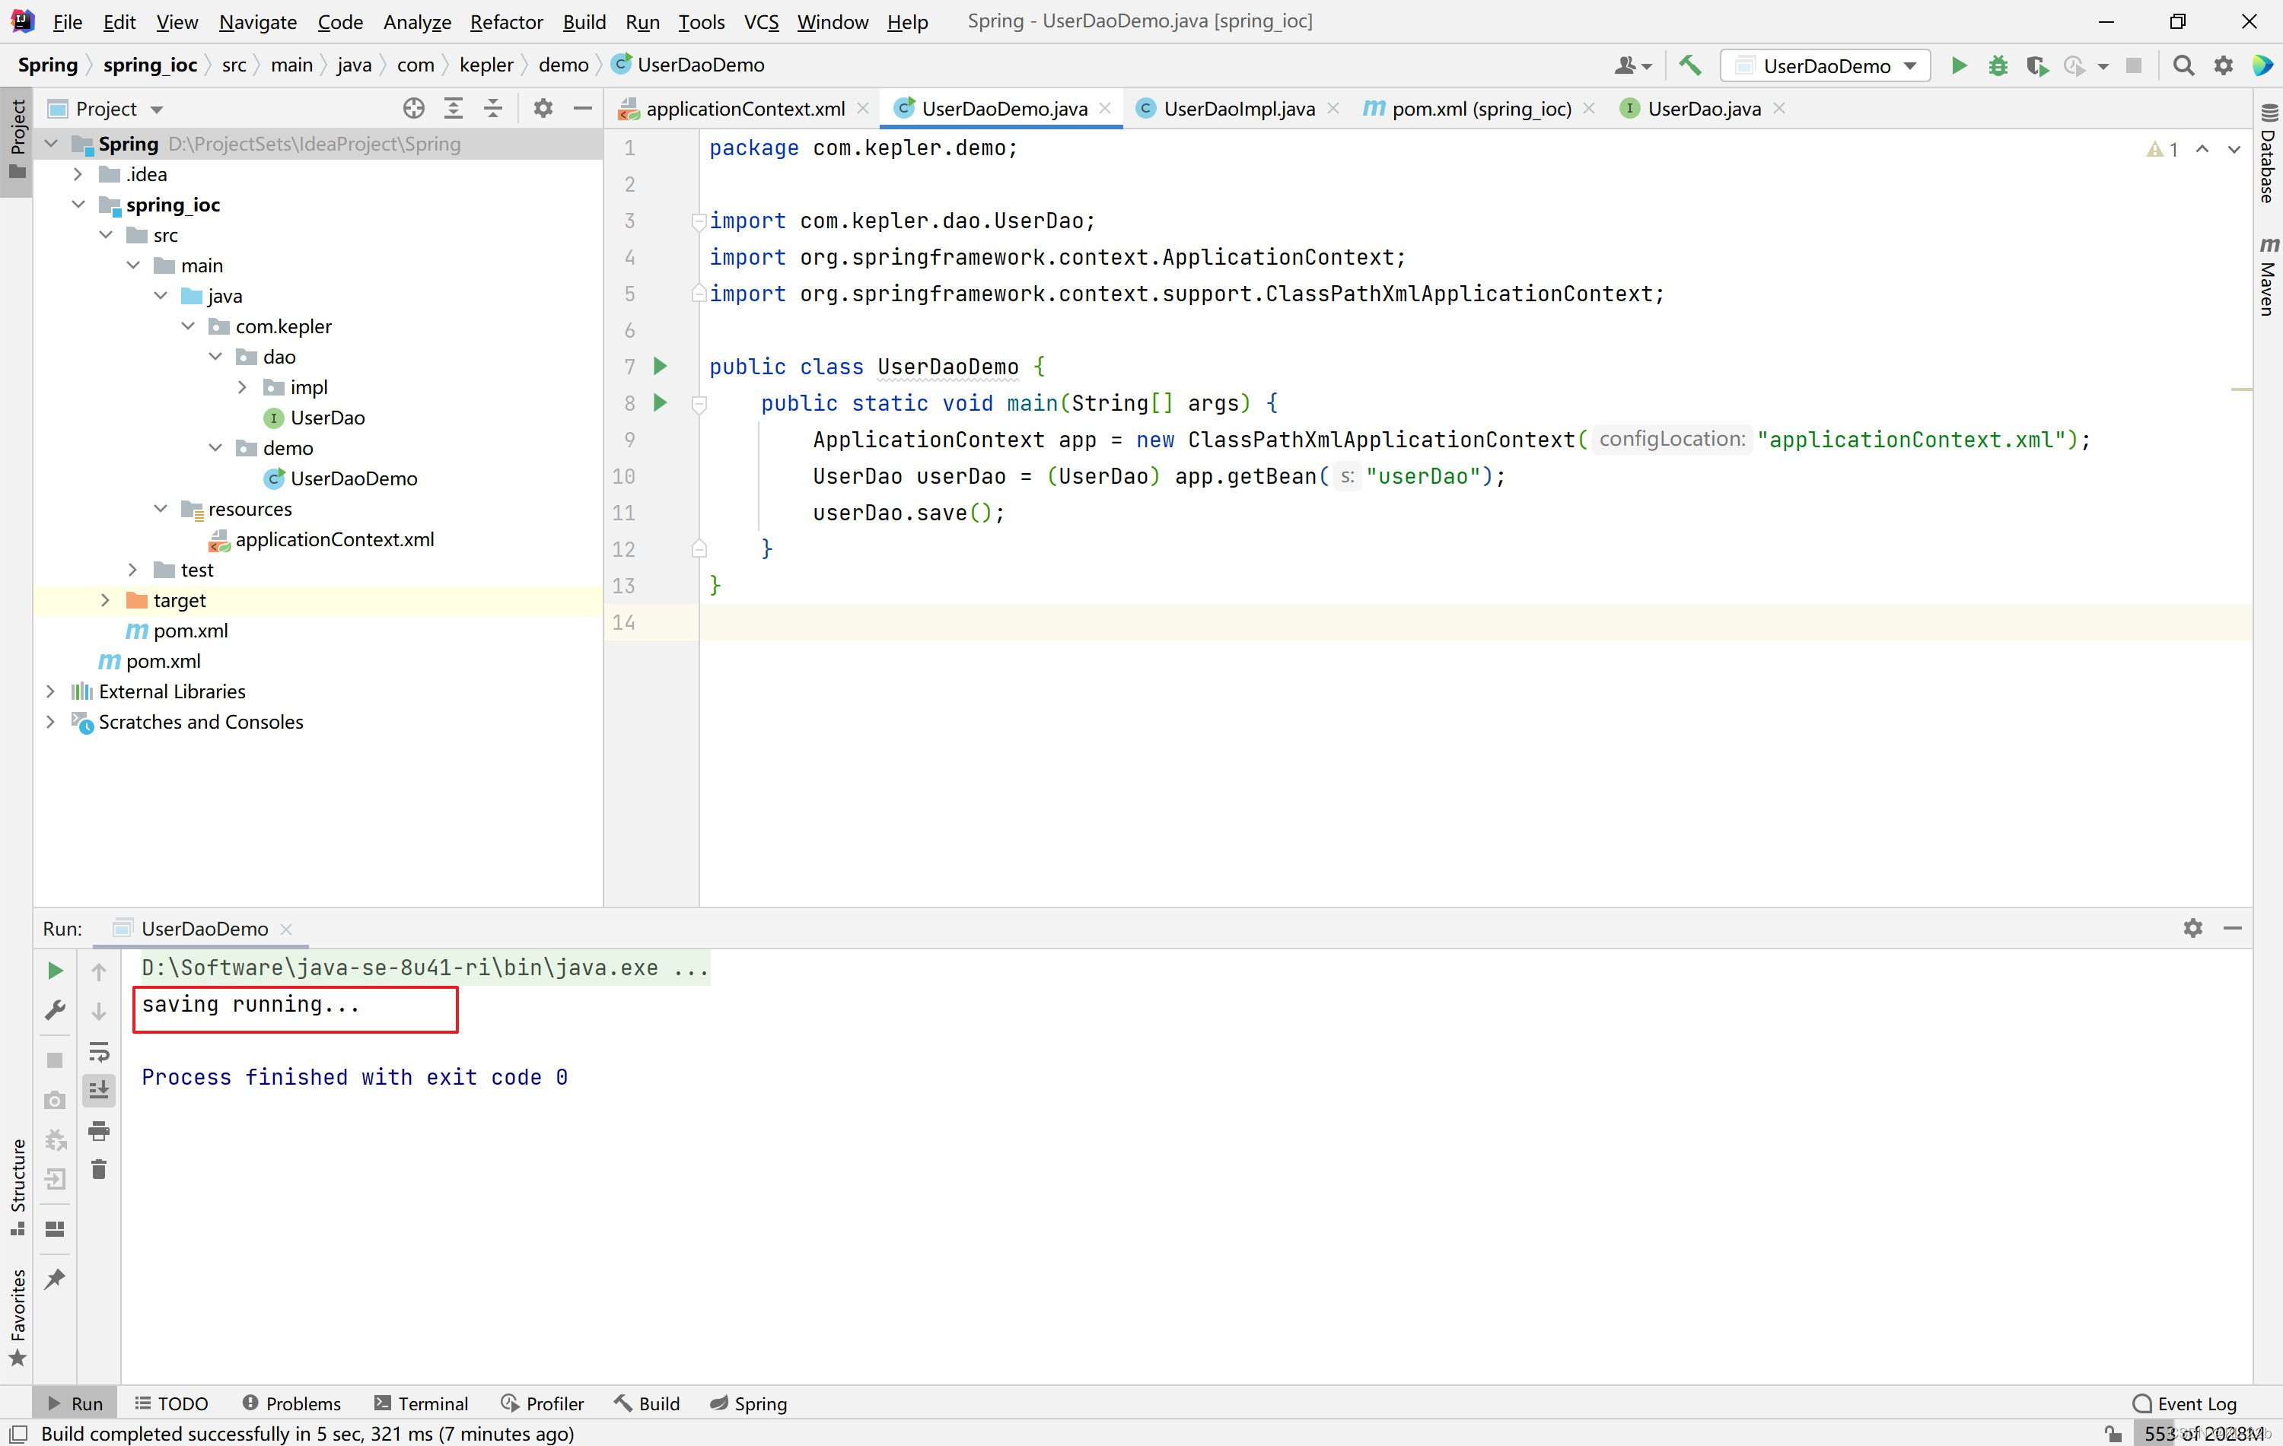The width and height of the screenshot is (2283, 1446).
Task: Start debugging with the bug icon
Action: click(1998, 65)
